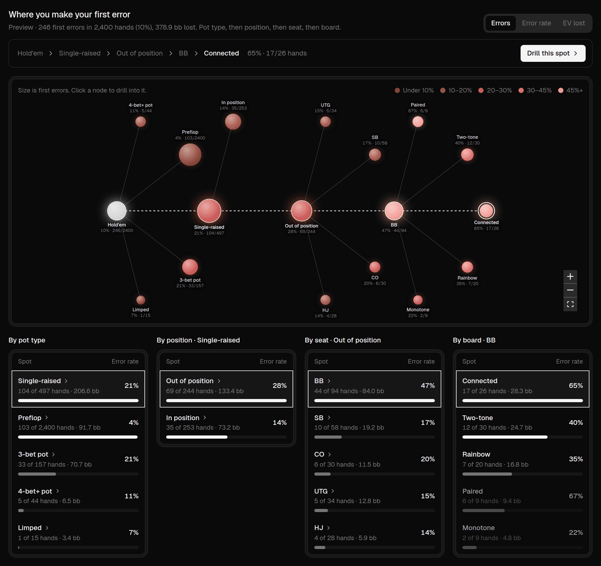This screenshot has height=566, width=601.
Task: Expand the SB seat row
Action: tap(374, 426)
